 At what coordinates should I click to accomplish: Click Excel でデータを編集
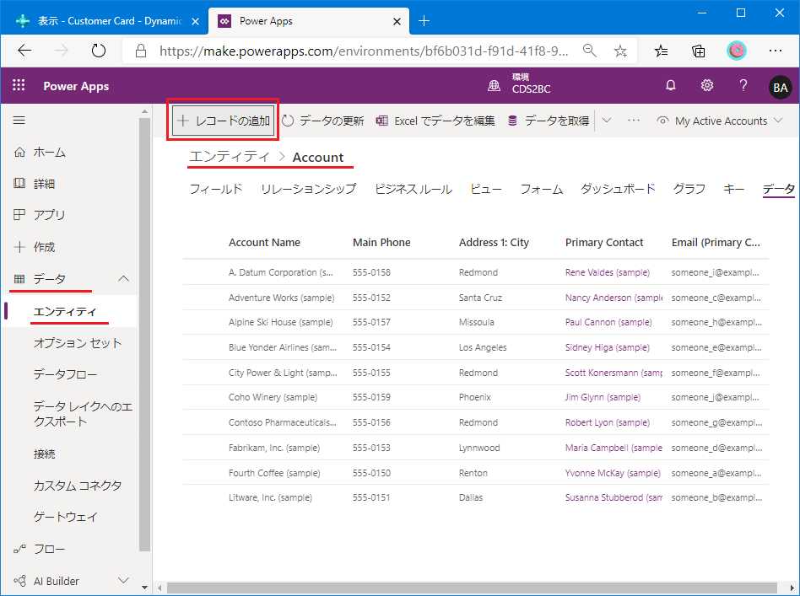pos(435,121)
